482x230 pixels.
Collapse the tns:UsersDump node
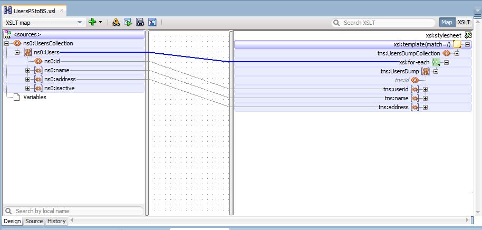point(436,72)
